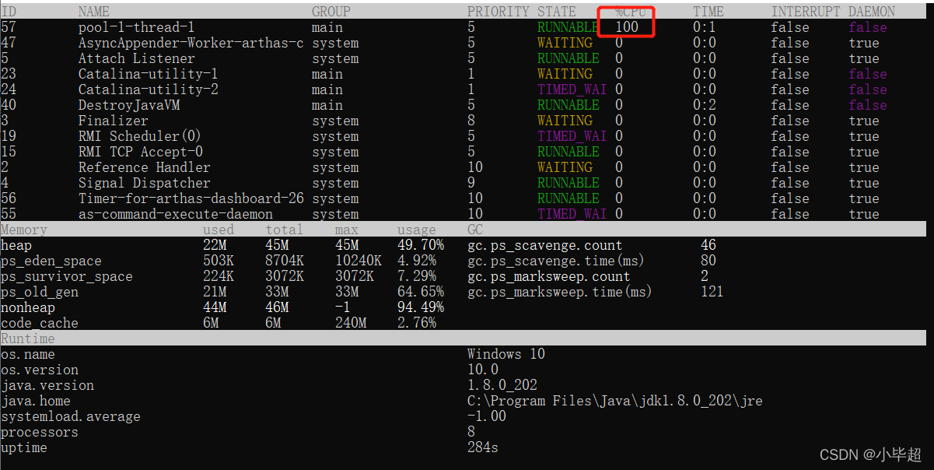Viewport: 934px width, 470px height.
Task: Click the TIME column header
Action: [708, 12]
